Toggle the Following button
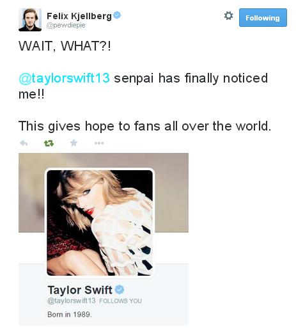 tap(263, 18)
